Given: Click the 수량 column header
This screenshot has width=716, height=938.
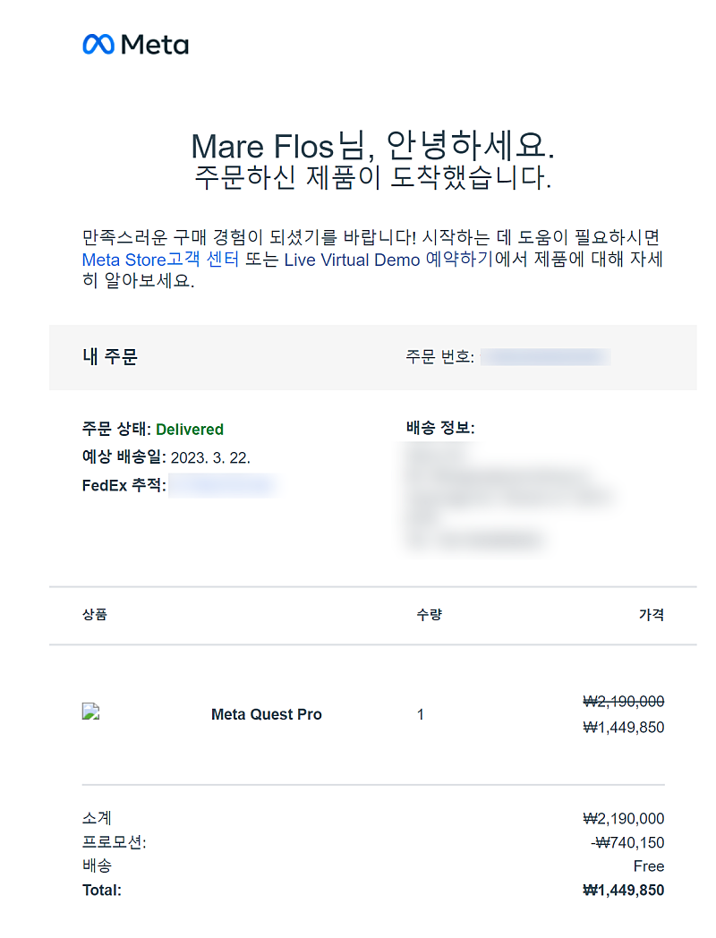Looking at the screenshot, I should tap(429, 615).
